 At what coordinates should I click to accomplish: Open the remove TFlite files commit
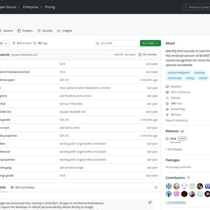(x=71, y=104)
